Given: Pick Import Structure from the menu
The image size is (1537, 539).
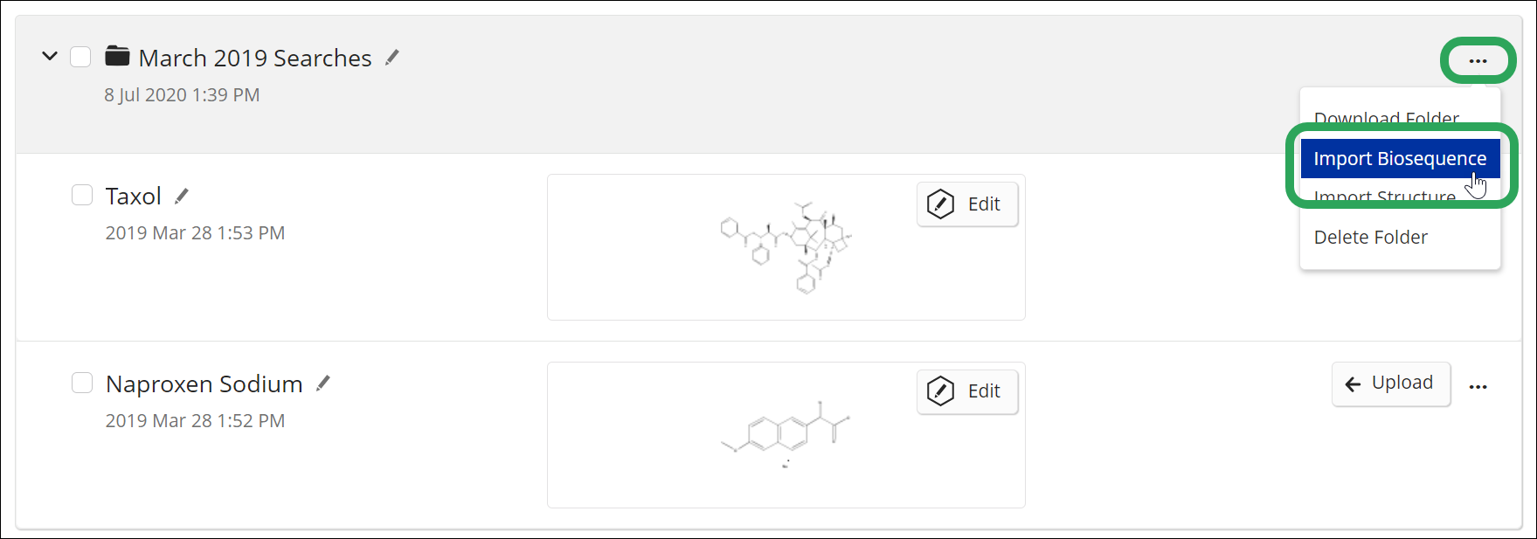Looking at the screenshot, I should click(x=1383, y=197).
